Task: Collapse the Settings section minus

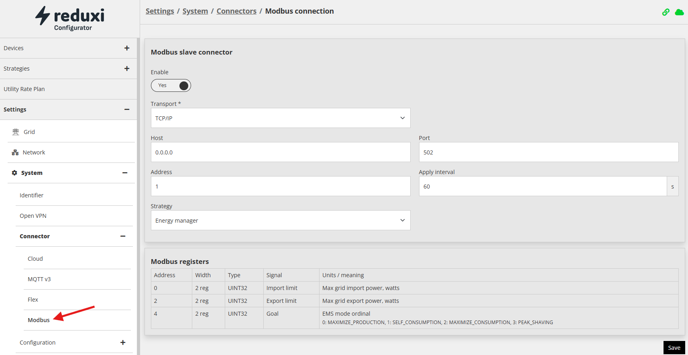Action: (x=127, y=110)
